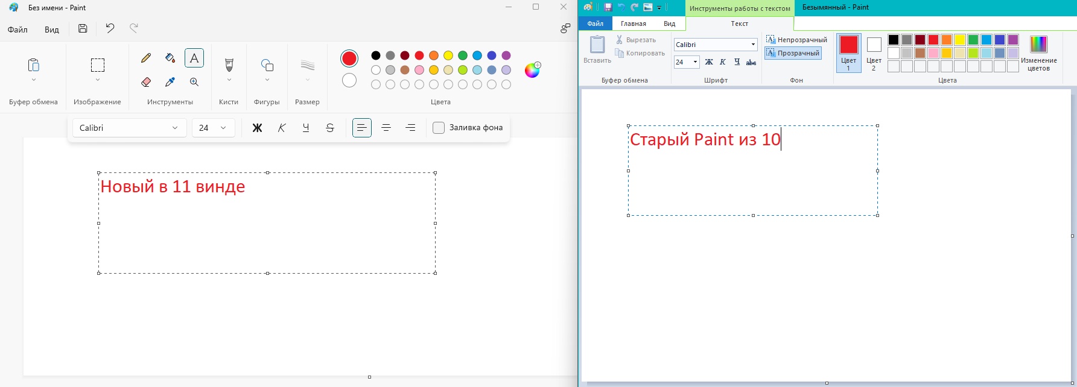
Task: Click the share icon in new Paint header
Action: [x=565, y=28]
